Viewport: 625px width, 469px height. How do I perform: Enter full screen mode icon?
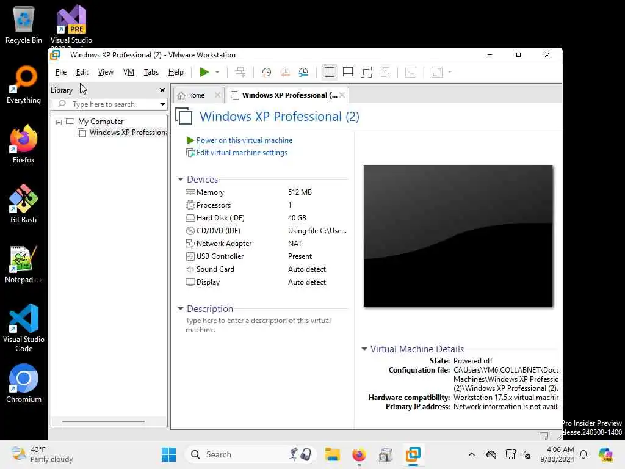click(366, 72)
